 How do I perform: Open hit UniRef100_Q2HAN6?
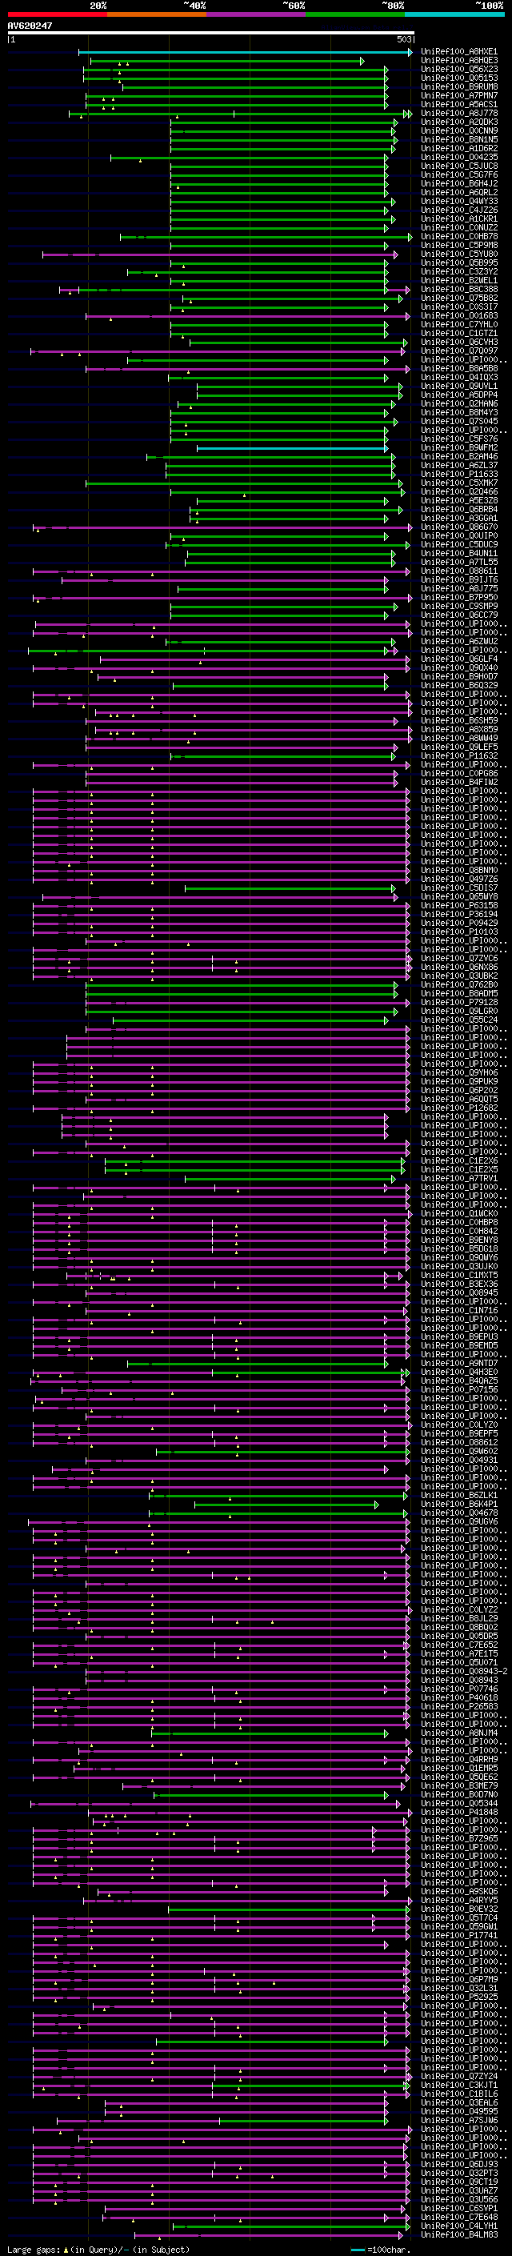point(458,403)
